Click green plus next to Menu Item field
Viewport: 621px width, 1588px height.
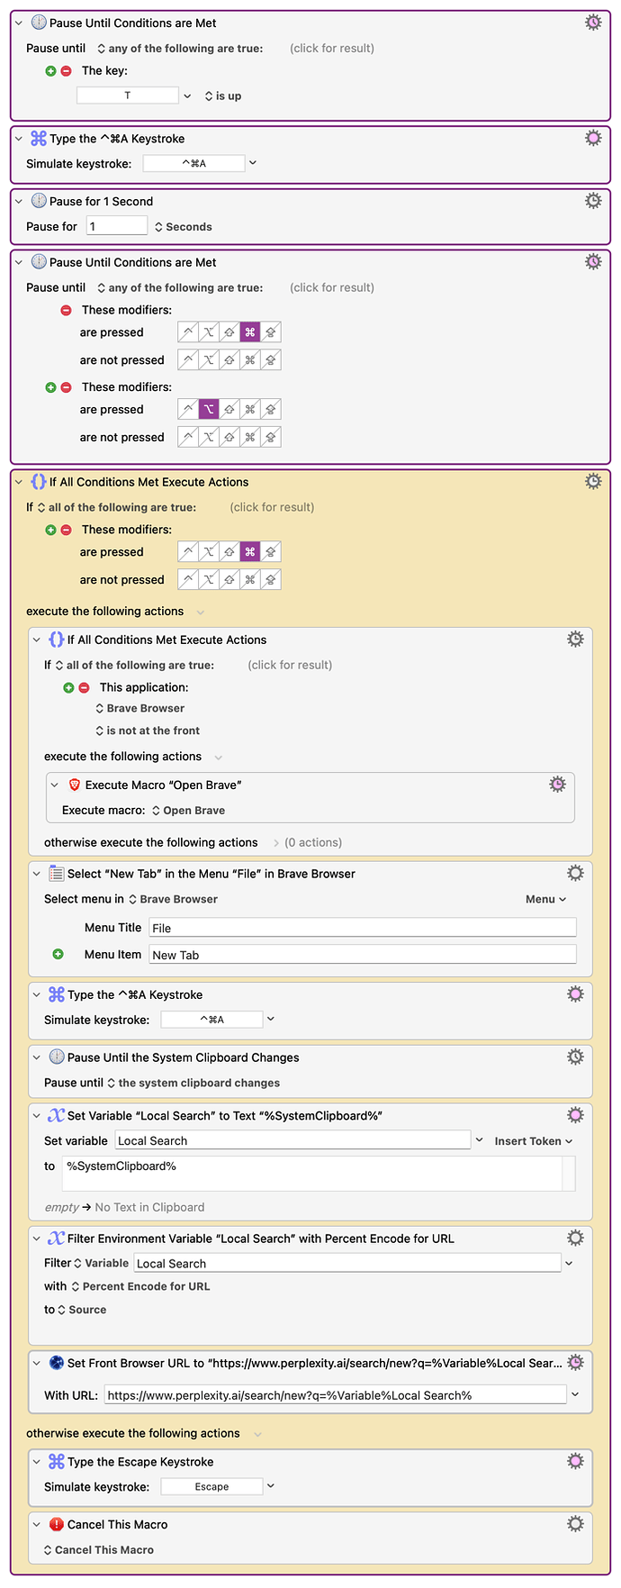[58, 955]
